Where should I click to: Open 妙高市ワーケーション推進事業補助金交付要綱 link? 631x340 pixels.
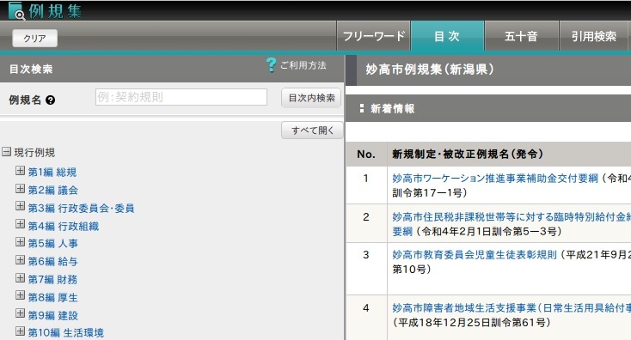pyautogui.click(x=495, y=178)
